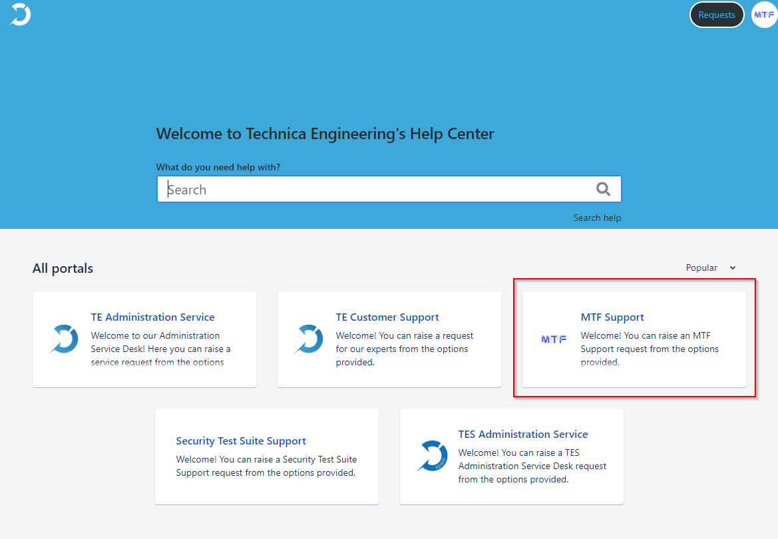
Task: Click the MTF Support card description text
Action: click(x=650, y=349)
